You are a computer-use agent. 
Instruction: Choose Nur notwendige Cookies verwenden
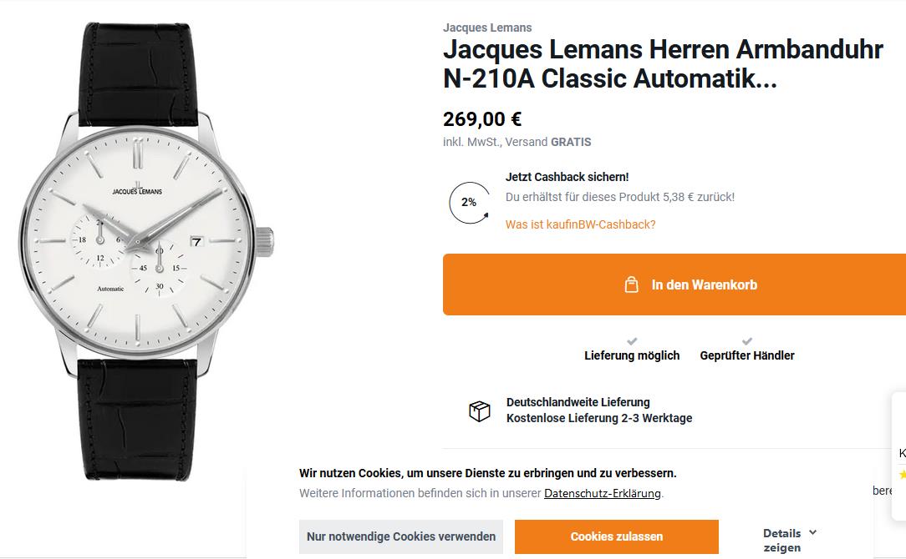pyautogui.click(x=401, y=536)
